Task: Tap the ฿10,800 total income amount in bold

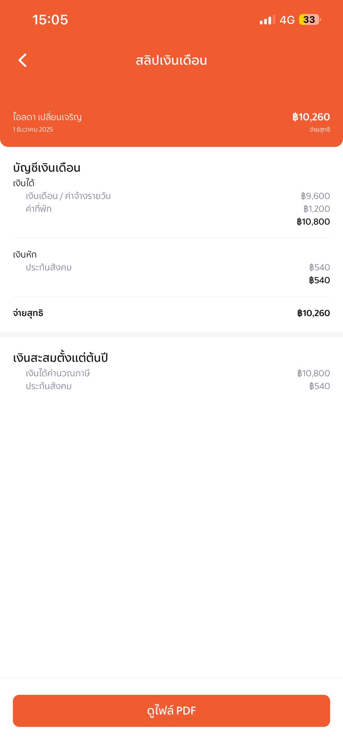Action: [x=313, y=221]
